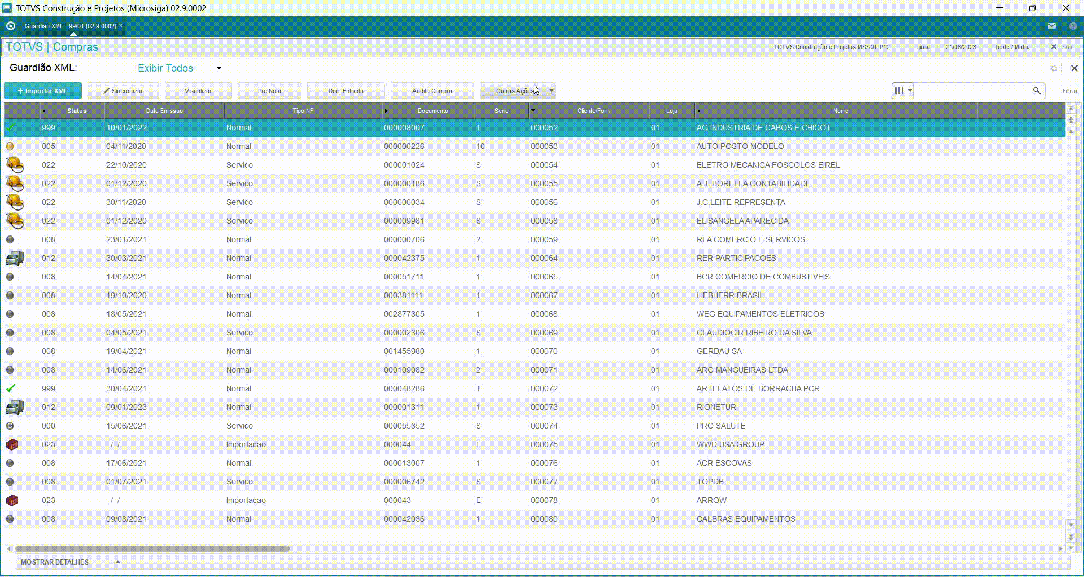Click the help question mark icon
Screen dimensions: 1084x577
pyautogui.click(x=1073, y=26)
